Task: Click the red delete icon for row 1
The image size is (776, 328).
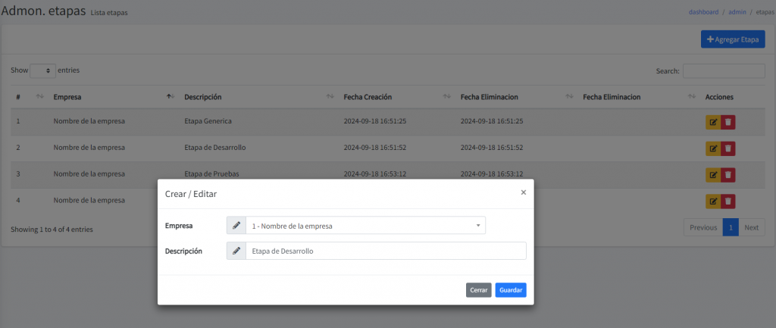Action: point(727,122)
